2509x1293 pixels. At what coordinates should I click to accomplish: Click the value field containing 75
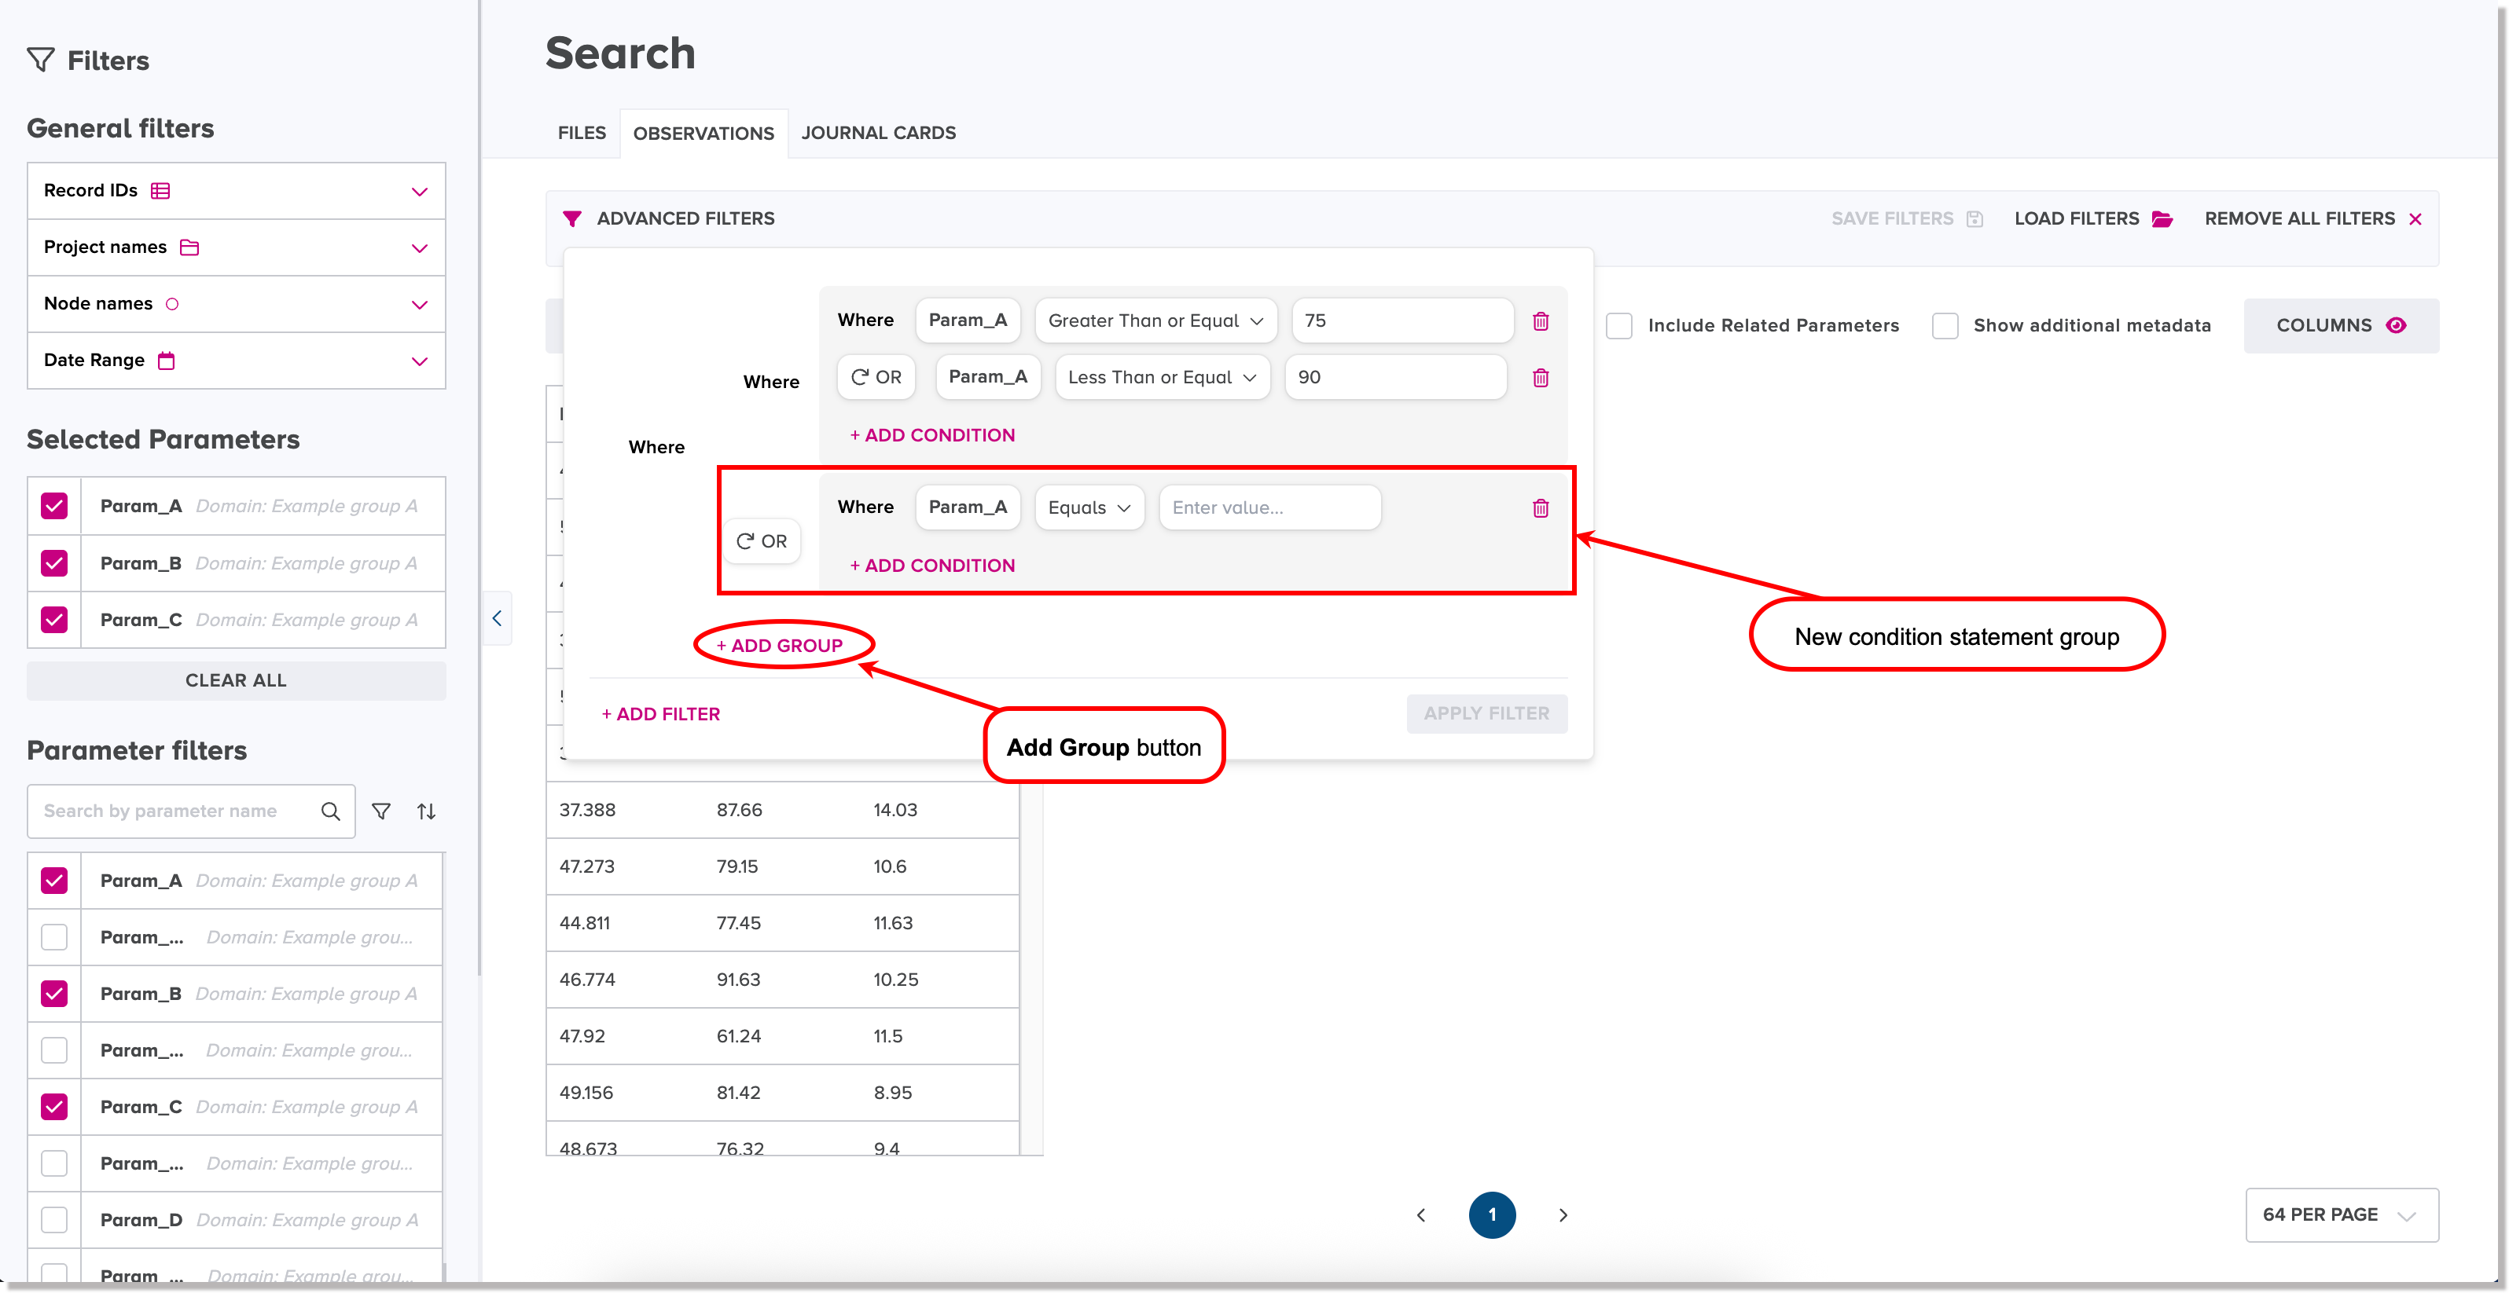(1402, 321)
